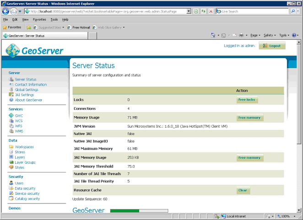Open the View menu

point(25,20)
